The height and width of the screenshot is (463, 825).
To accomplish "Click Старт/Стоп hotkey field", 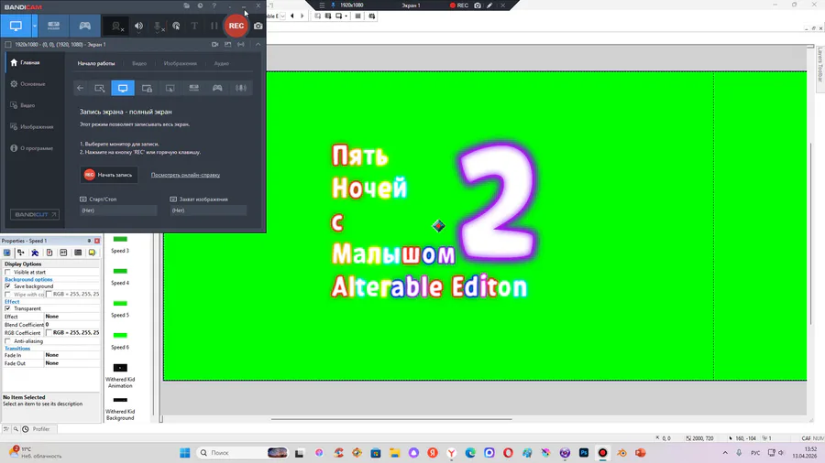I will (x=118, y=210).
